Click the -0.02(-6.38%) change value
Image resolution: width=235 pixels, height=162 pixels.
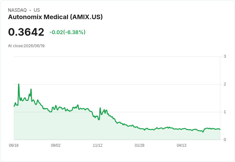pos(67,32)
